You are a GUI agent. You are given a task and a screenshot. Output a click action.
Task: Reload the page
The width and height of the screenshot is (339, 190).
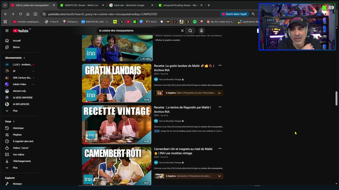click(20, 14)
